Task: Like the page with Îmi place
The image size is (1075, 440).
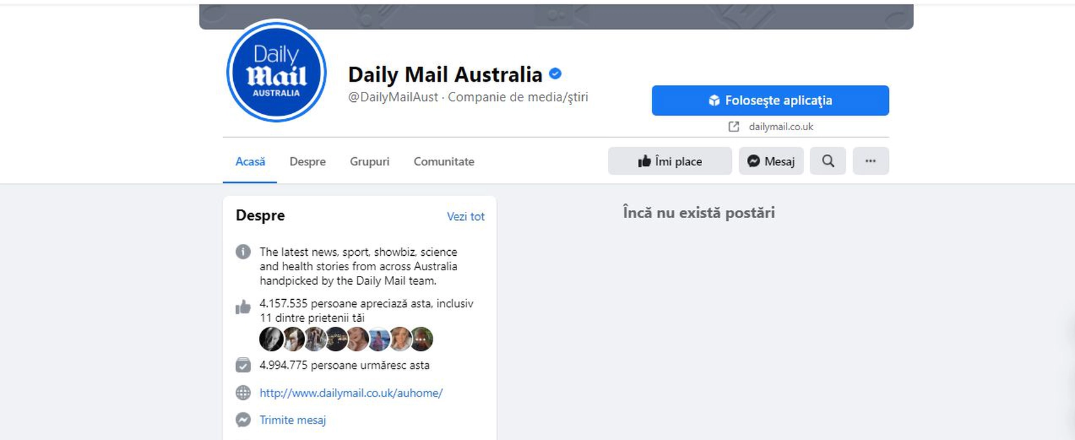Action: click(670, 161)
